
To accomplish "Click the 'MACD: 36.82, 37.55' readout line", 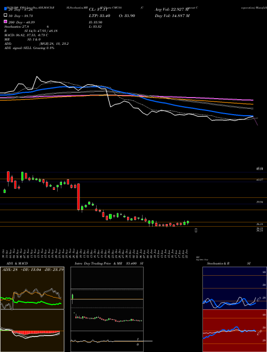I will (26, 35).
